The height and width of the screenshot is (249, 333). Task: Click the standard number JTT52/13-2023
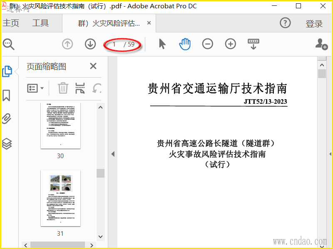coord(266,102)
